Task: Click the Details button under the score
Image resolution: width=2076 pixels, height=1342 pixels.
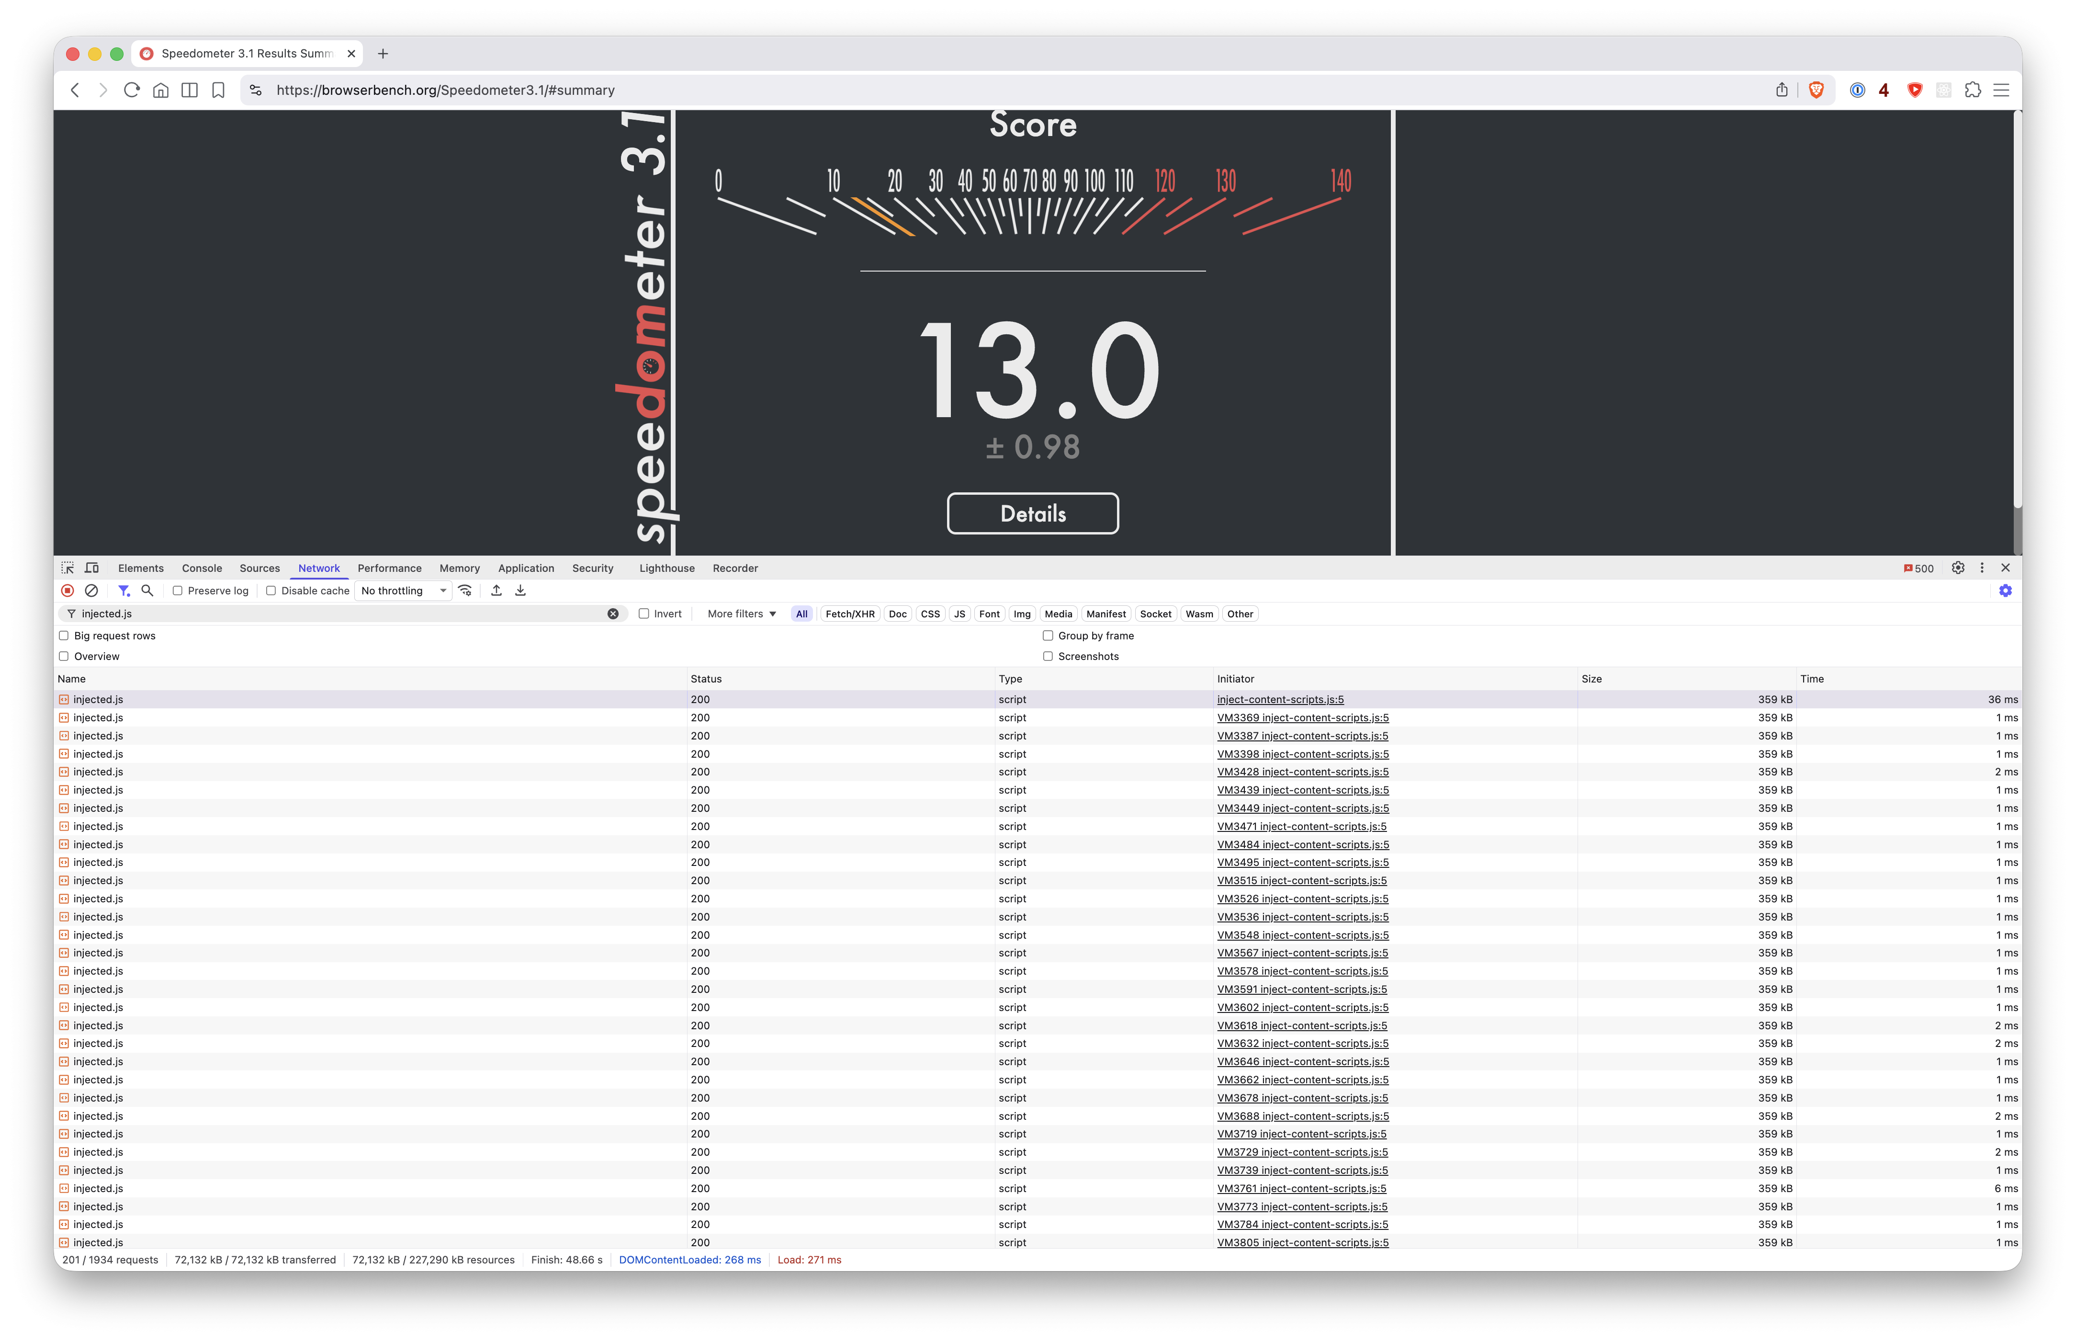Action: coord(1032,514)
